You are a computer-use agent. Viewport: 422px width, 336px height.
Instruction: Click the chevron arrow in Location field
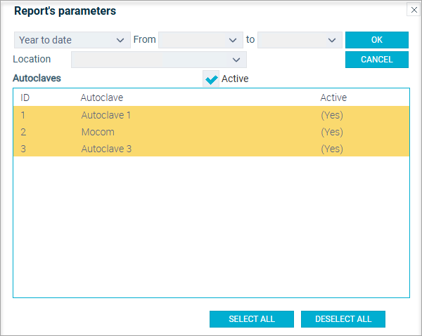(x=236, y=60)
